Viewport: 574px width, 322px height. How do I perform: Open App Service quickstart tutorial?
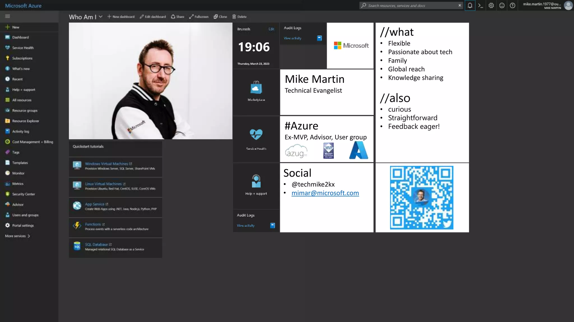coord(115,207)
